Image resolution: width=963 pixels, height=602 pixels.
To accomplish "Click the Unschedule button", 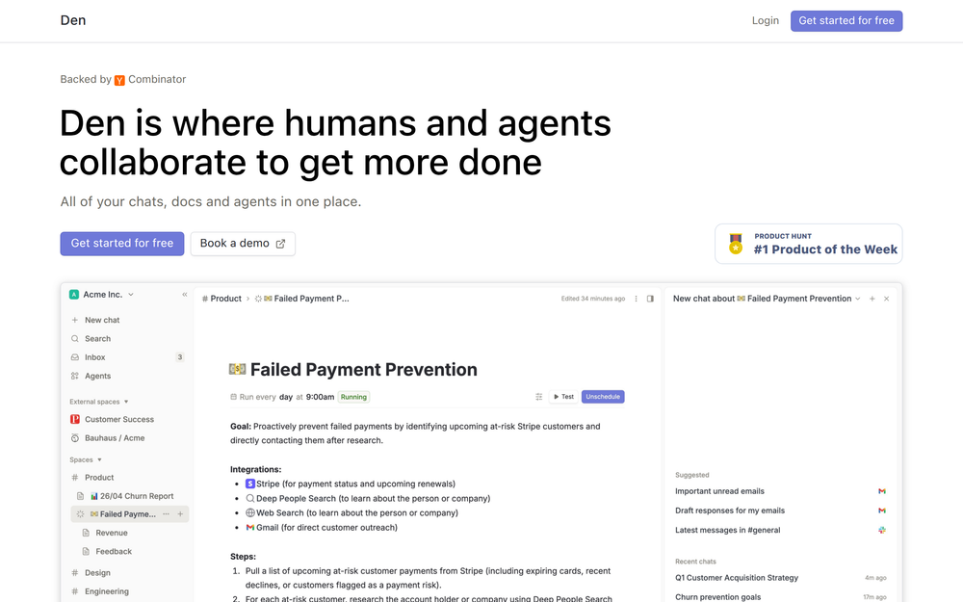I will pyautogui.click(x=603, y=397).
